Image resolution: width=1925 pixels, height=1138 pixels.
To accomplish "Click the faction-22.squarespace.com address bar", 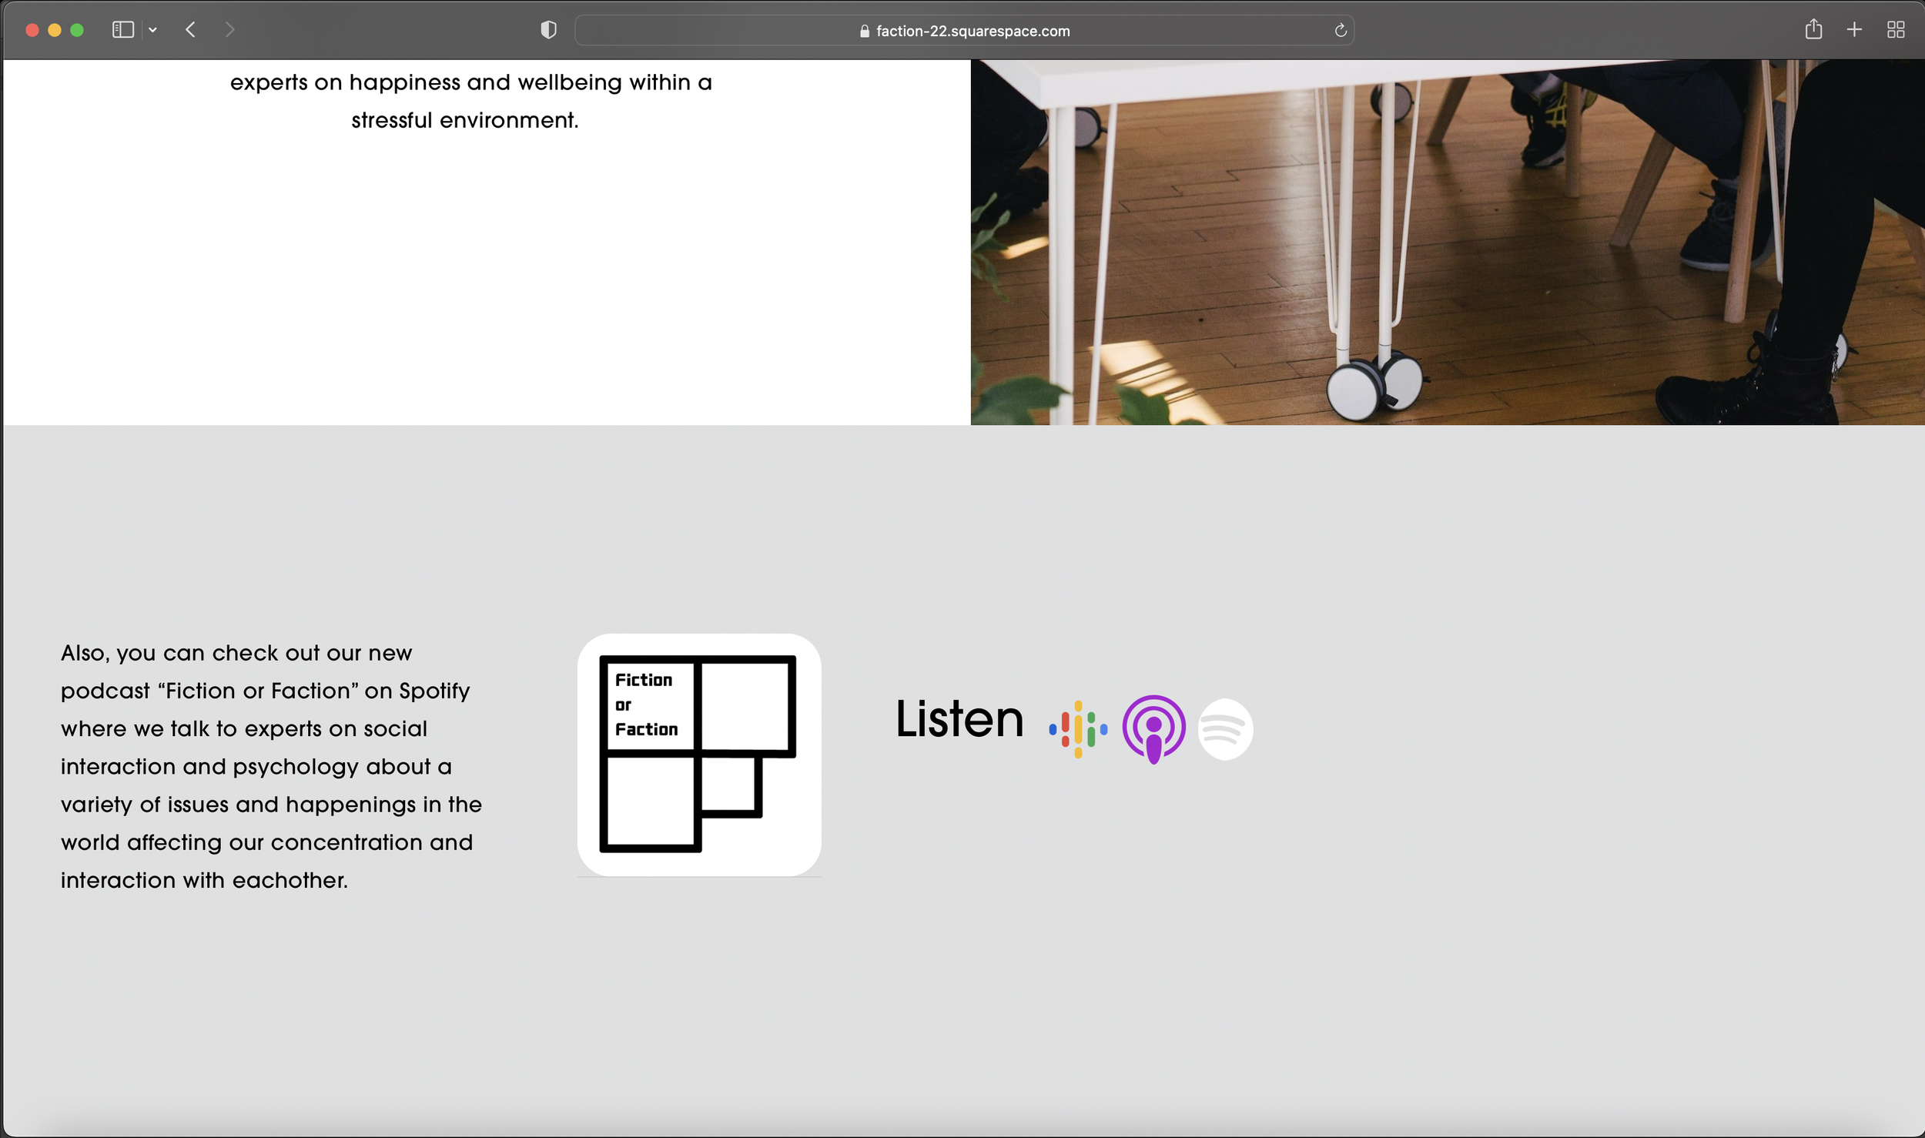I will click(x=973, y=31).
